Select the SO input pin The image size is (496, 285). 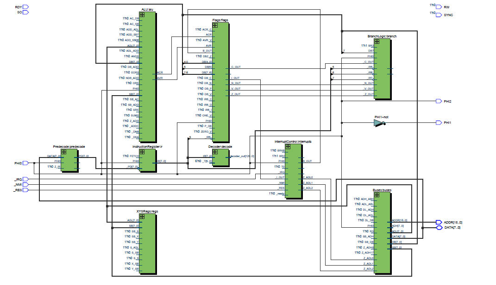[x=25, y=12]
